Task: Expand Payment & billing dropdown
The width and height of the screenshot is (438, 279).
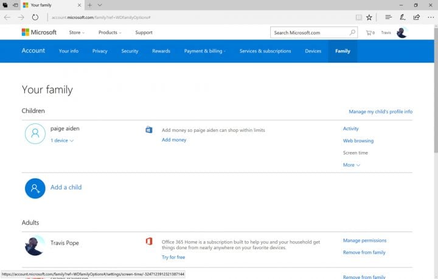Action: click(x=205, y=51)
